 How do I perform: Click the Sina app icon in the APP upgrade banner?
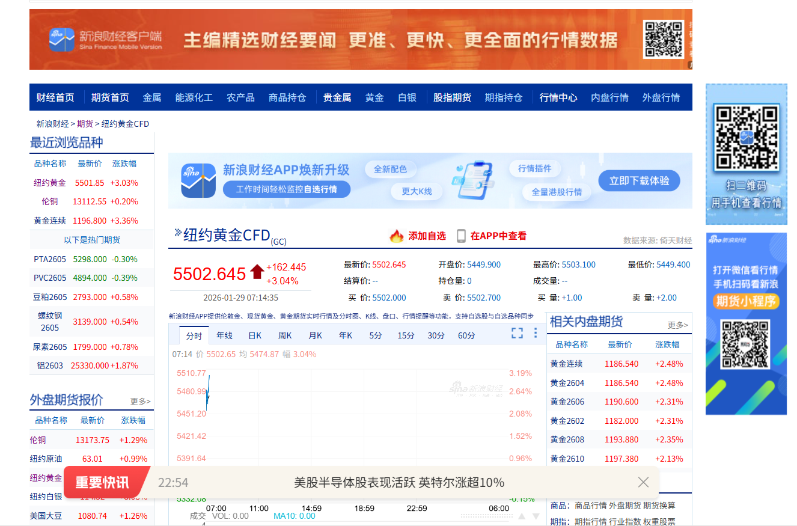coord(198,180)
